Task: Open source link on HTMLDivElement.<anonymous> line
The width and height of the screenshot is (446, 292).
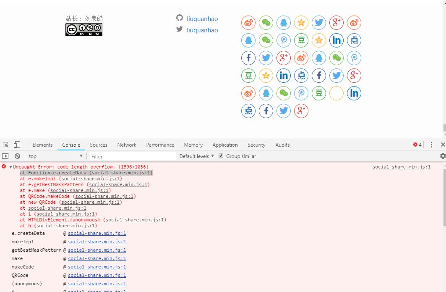Action: 135,220
